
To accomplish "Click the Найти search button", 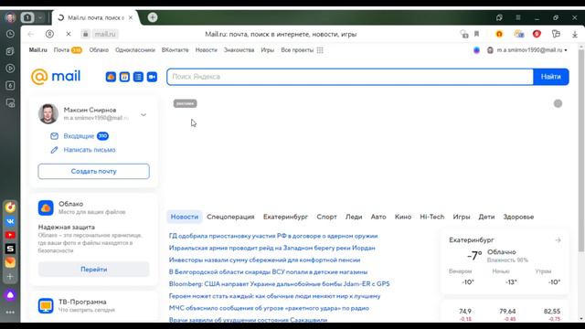I will 550,77.
